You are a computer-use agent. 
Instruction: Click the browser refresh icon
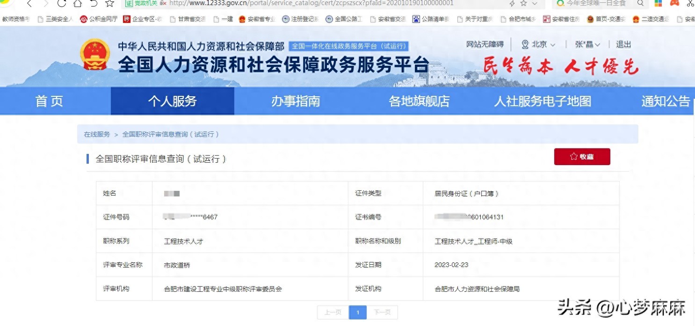62,4
